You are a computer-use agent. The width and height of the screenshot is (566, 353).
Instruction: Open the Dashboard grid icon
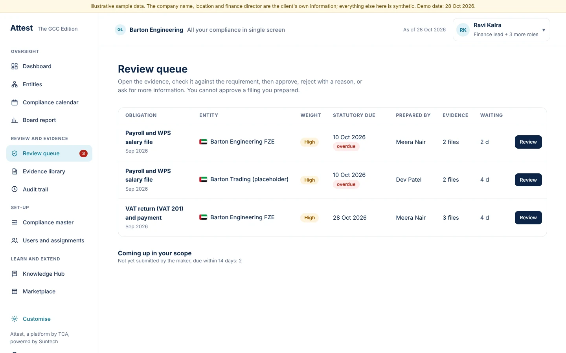click(15, 66)
